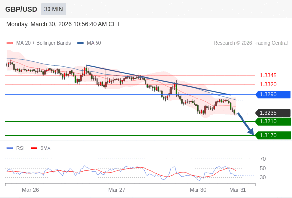Image resolution: width=292 pixels, height=198 pixels.
Task: Select the blue 1.3290 pivot price tag
Action: [273, 94]
